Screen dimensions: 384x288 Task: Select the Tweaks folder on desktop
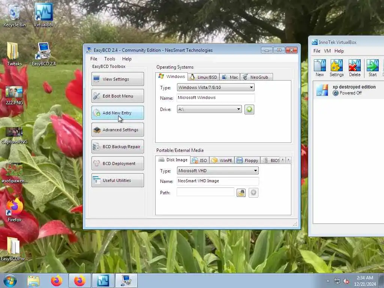pos(14,54)
